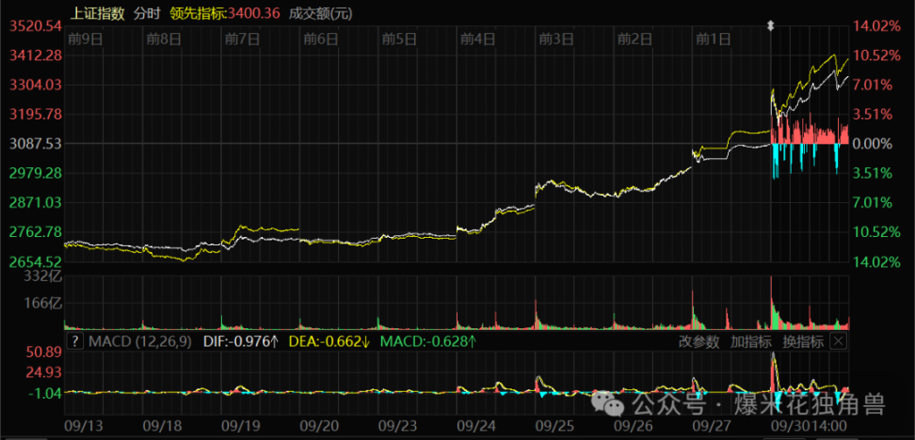Viewport: 915px width, 440px height.
Task: Click the 09/24 date on the time axis
Action: pyautogui.click(x=476, y=425)
